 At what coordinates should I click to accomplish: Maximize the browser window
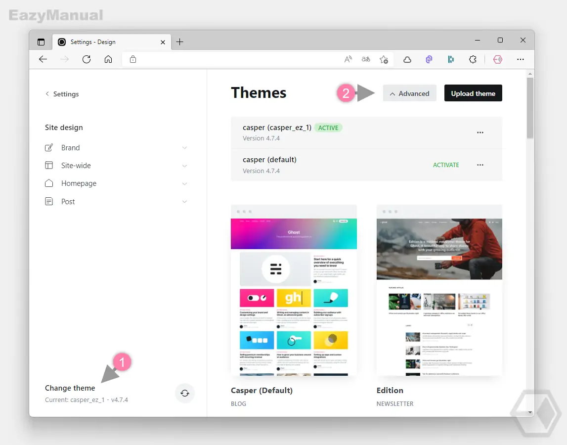click(500, 40)
